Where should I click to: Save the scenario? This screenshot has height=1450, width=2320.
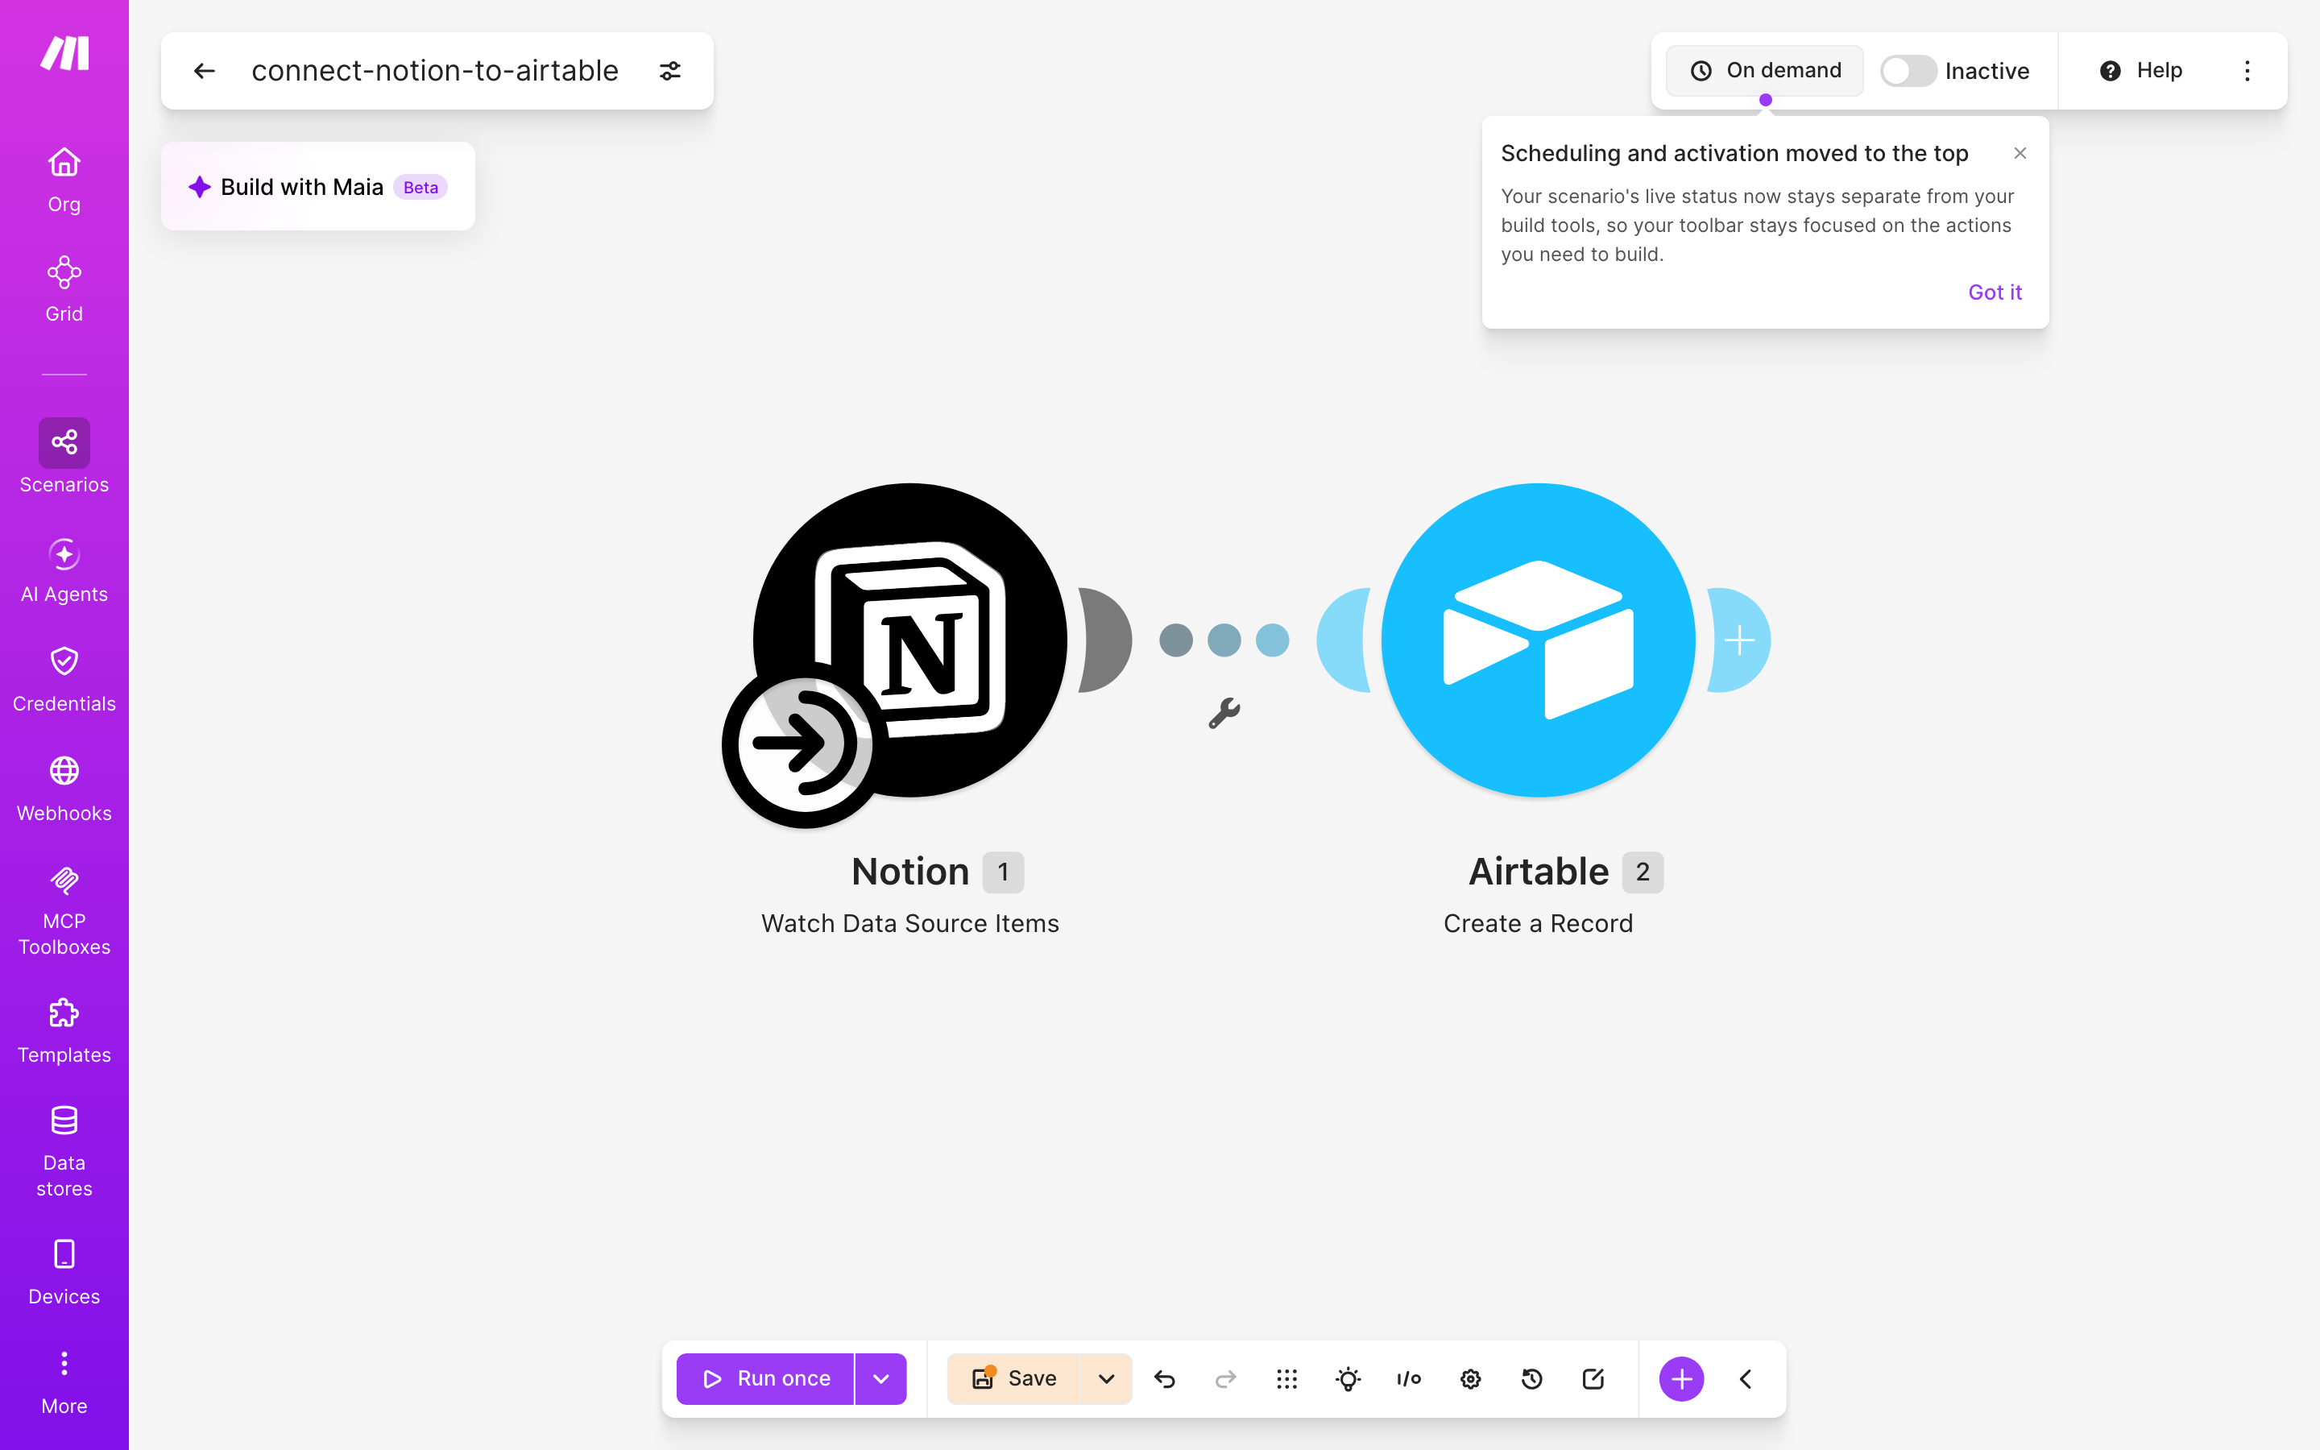tap(1014, 1379)
